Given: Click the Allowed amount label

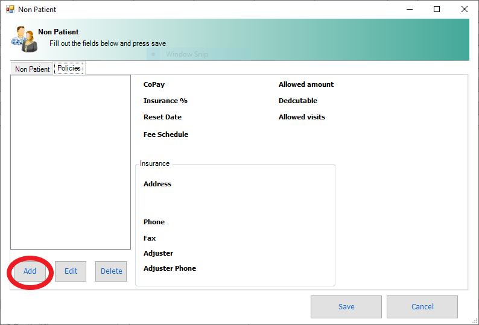Looking at the screenshot, I should coord(306,85).
